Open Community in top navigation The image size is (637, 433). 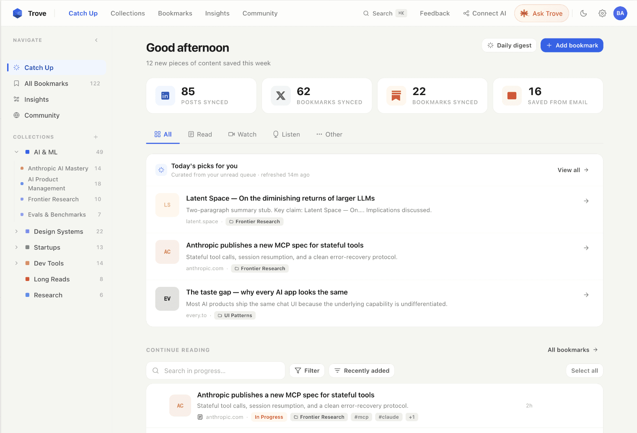click(x=260, y=13)
